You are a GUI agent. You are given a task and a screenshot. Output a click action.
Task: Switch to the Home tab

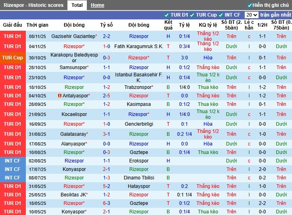tap(97, 5)
